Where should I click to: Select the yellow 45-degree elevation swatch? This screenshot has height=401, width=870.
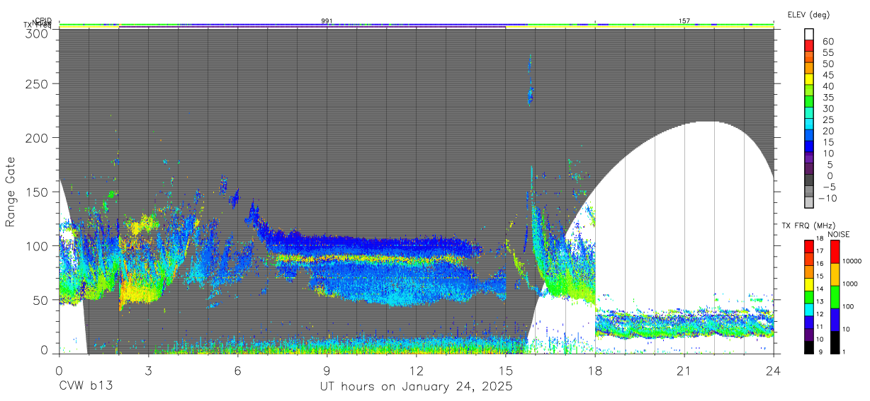click(x=809, y=79)
